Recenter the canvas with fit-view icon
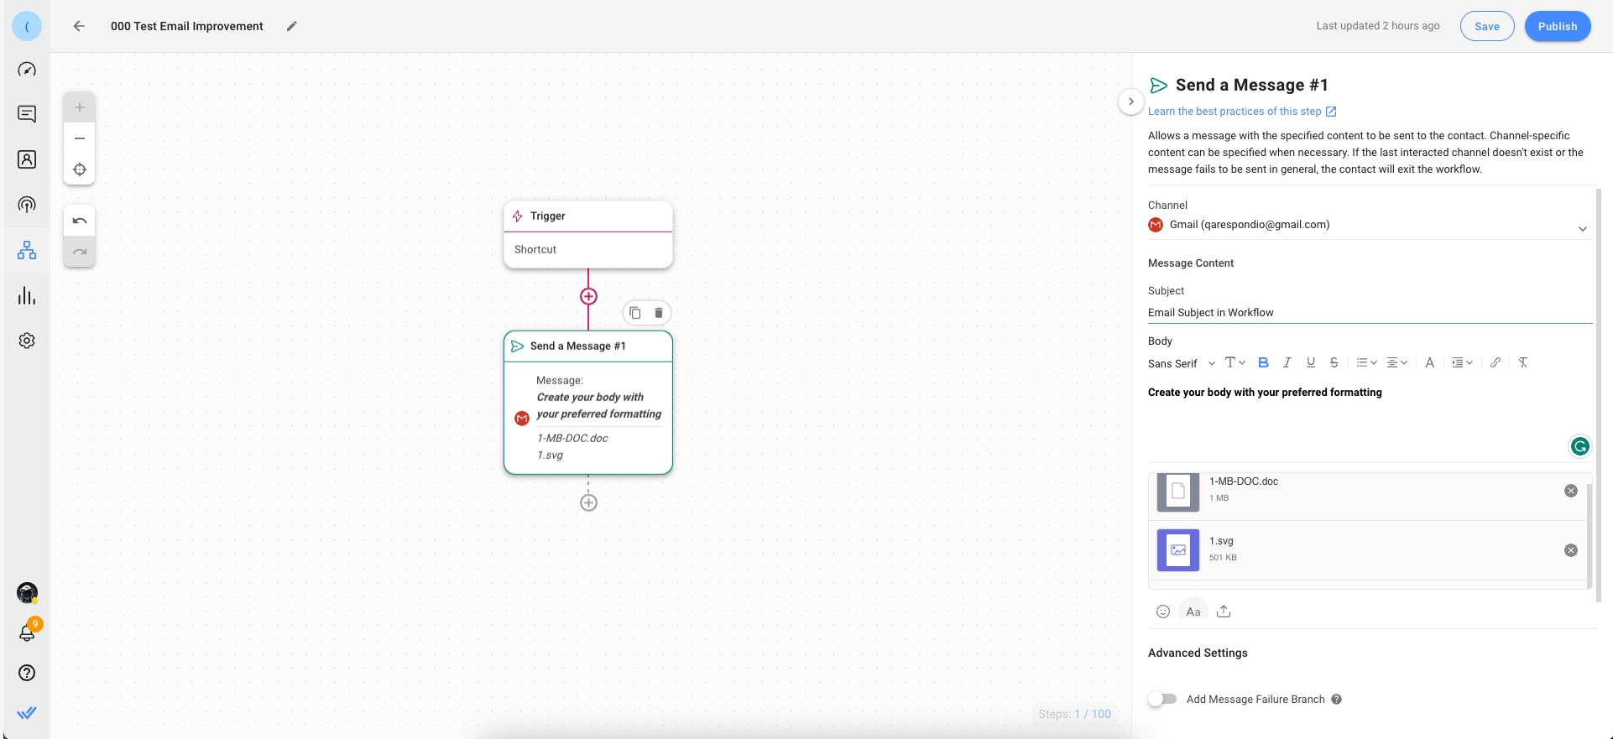The height and width of the screenshot is (739, 1613). (x=80, y=169)
